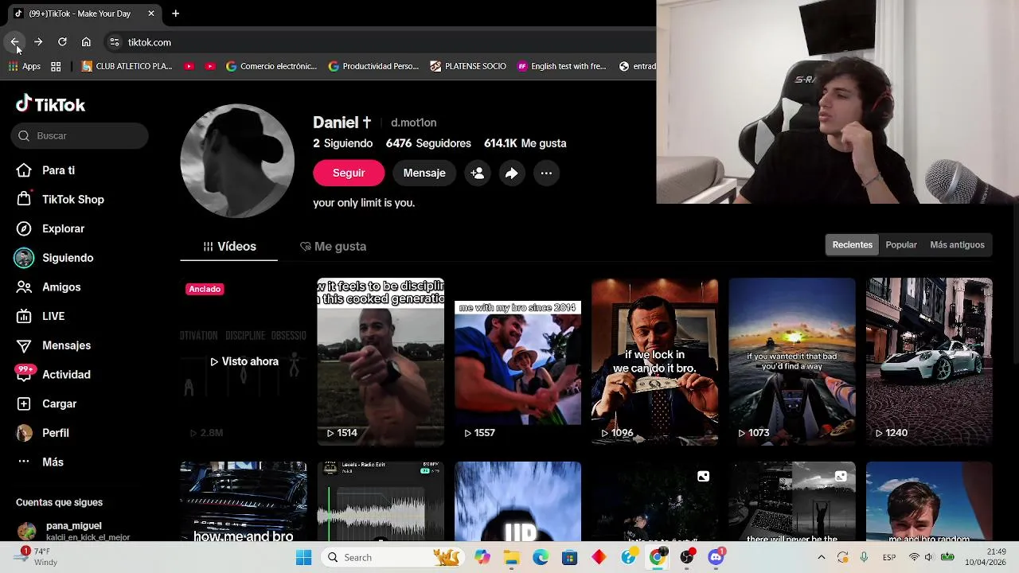Open the Comercio electrónico bookmark
Image resolution: width=1019 pixels, height=573 pixels.
[271, 66]
